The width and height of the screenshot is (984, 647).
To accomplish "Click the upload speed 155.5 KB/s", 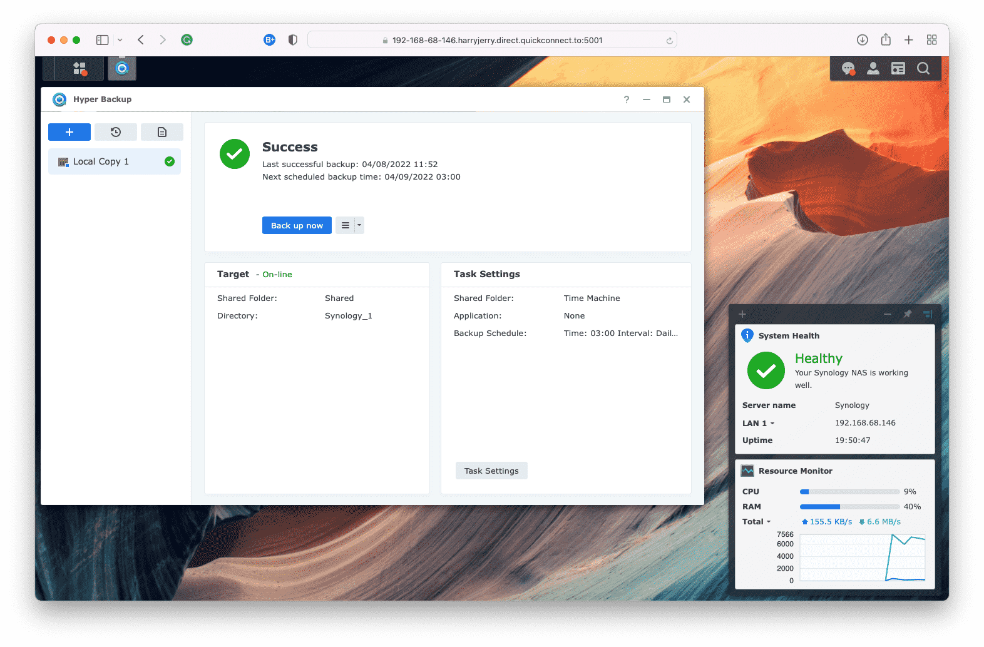I will (x=826, y=522).
